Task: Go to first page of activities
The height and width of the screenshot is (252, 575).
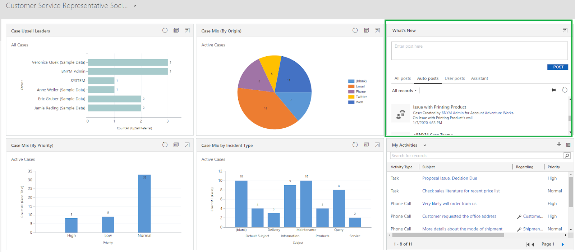Action: [528, 244]
